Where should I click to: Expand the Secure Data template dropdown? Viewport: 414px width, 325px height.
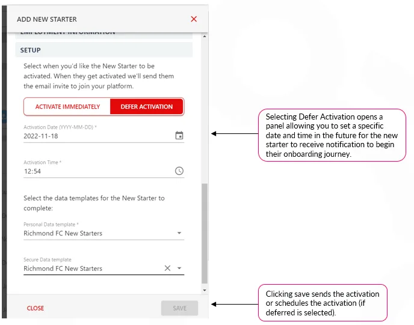point(179,268)
